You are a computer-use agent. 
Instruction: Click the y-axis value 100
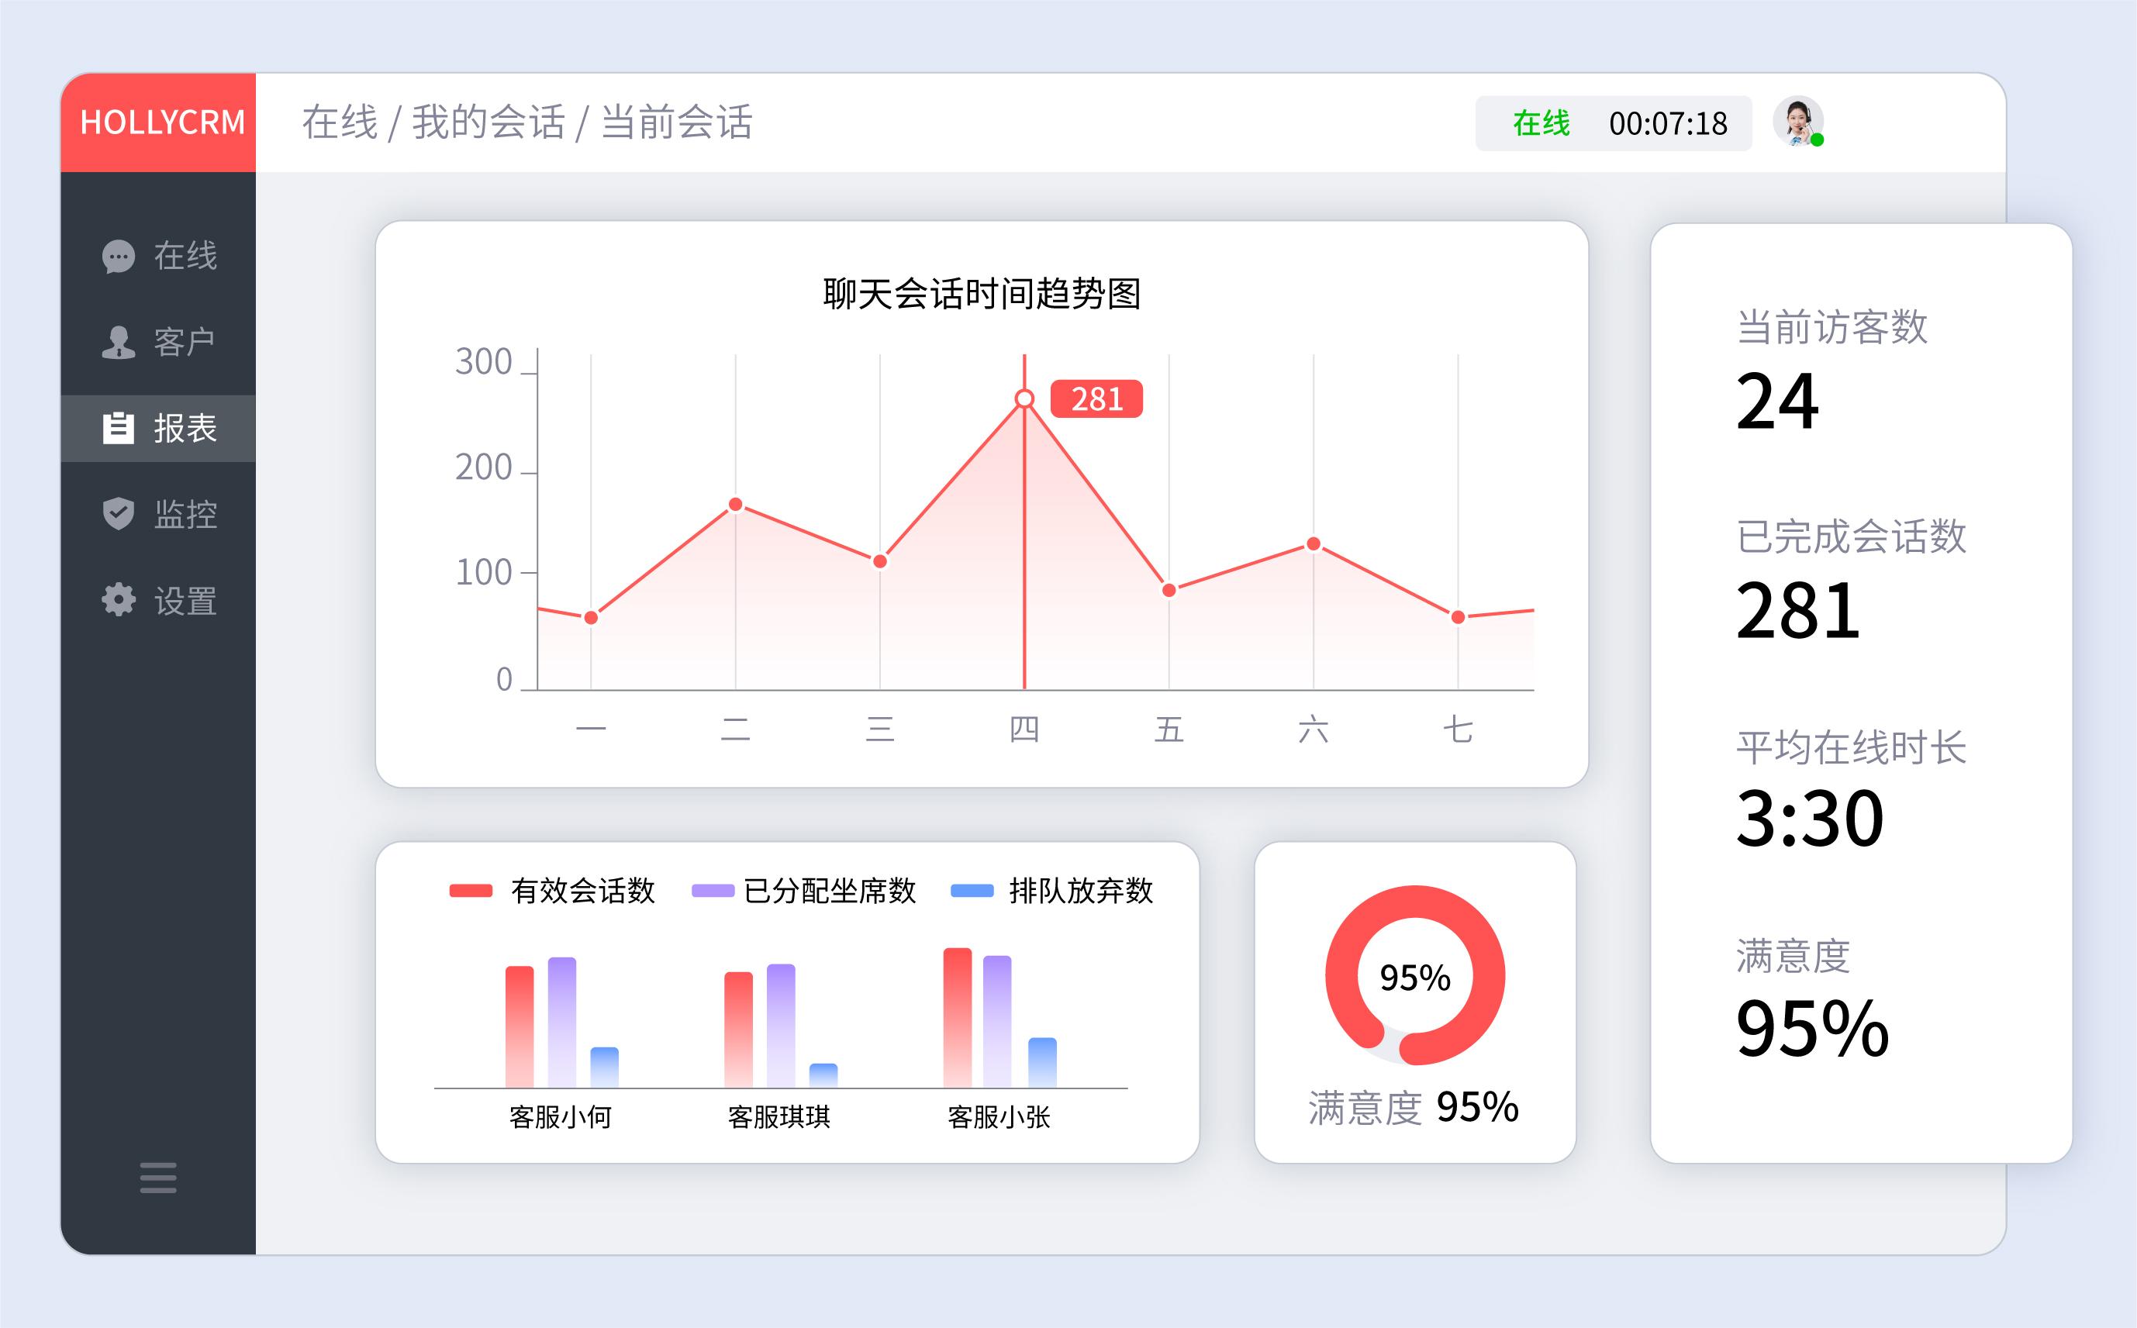tap(483, 573)
